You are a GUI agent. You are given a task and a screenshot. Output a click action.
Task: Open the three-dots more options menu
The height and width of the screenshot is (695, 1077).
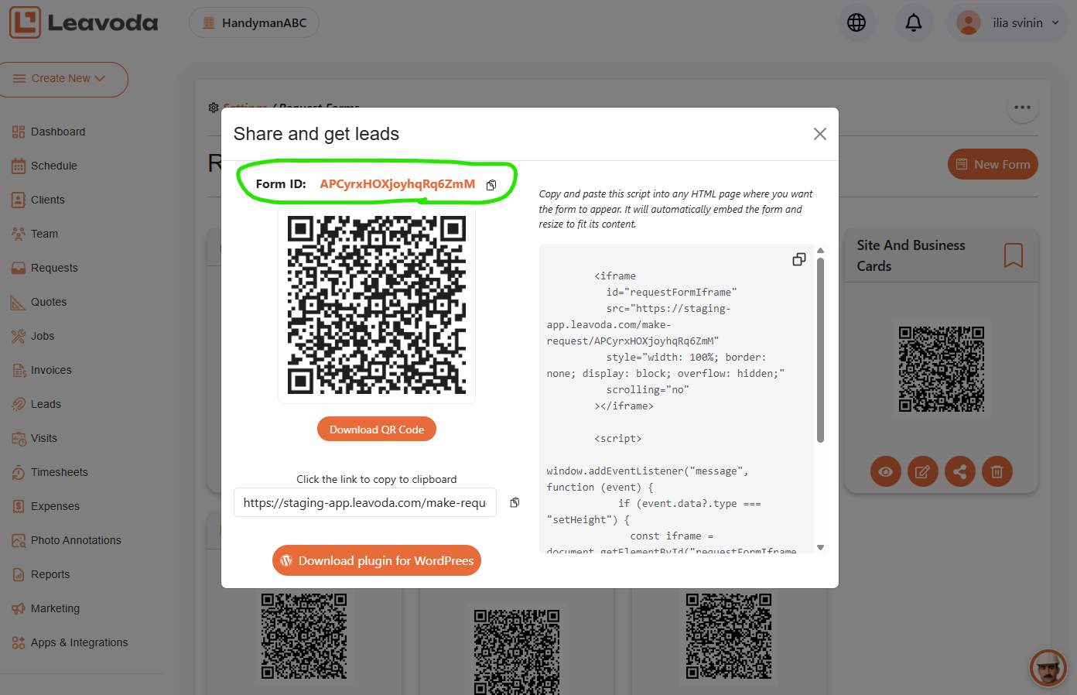(1023, 108)
